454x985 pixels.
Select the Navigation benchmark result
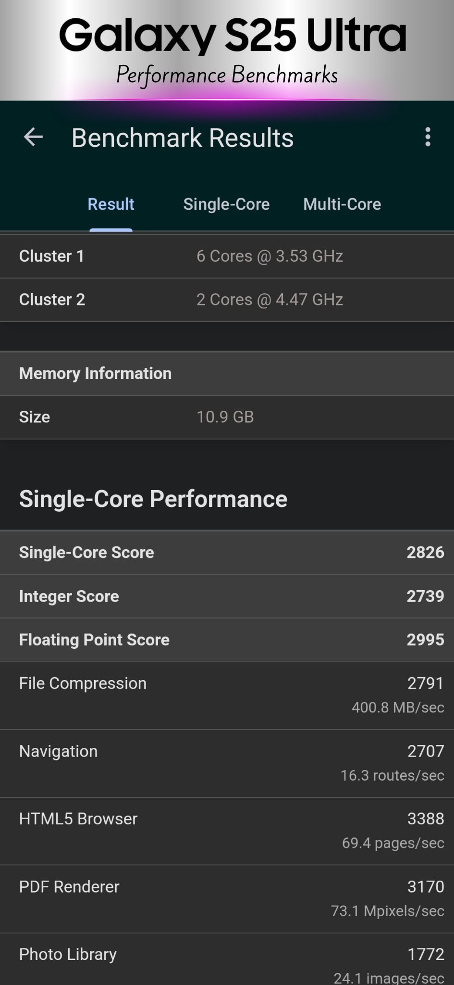[227, 764]
